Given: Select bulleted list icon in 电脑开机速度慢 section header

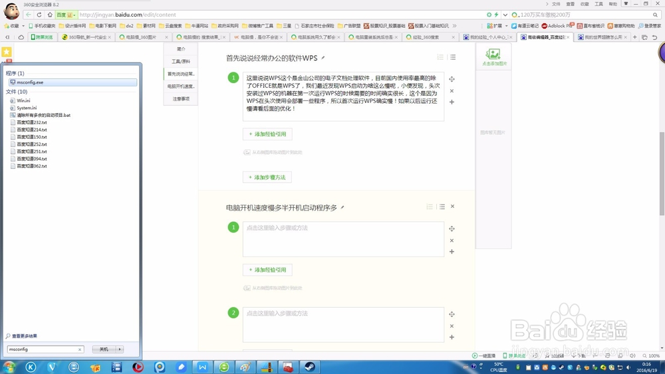Looking at the screenshot, I should point(442,207).
